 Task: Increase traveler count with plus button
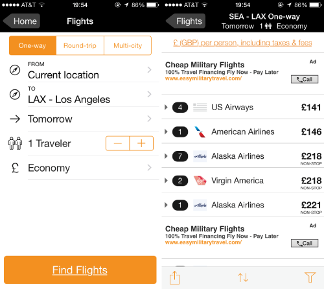point(141,143)
